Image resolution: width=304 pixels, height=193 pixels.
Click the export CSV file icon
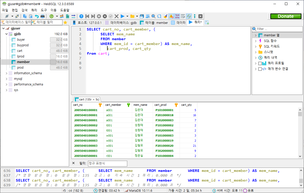point(68,16)
